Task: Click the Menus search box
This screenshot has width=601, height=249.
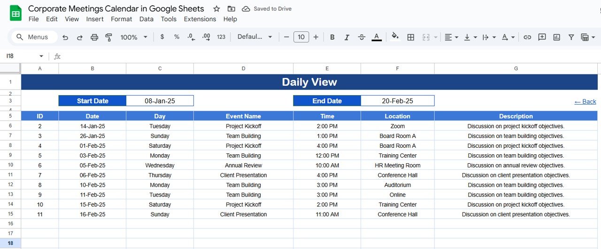Action: 34,37
